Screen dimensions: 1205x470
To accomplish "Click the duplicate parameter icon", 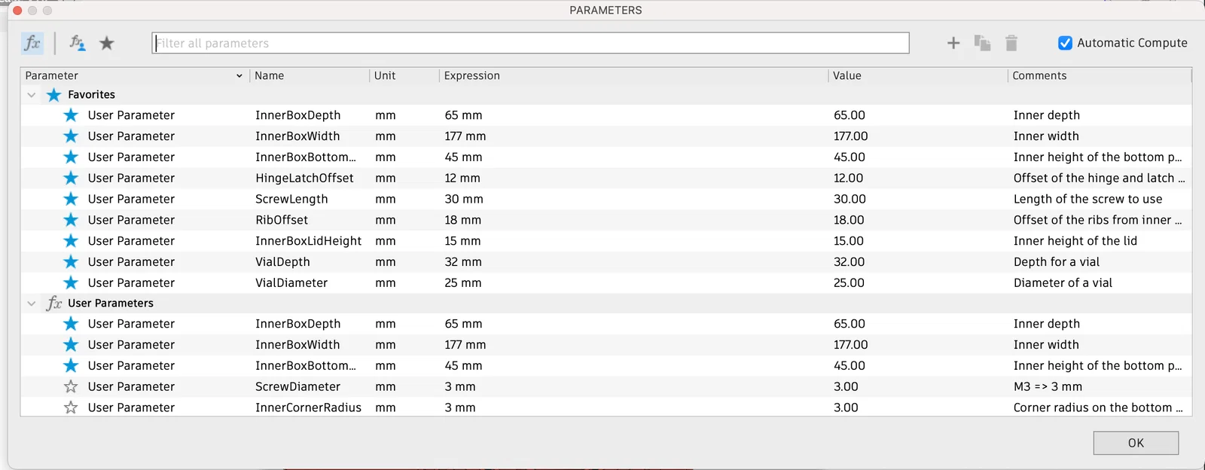I will [982, 43].
